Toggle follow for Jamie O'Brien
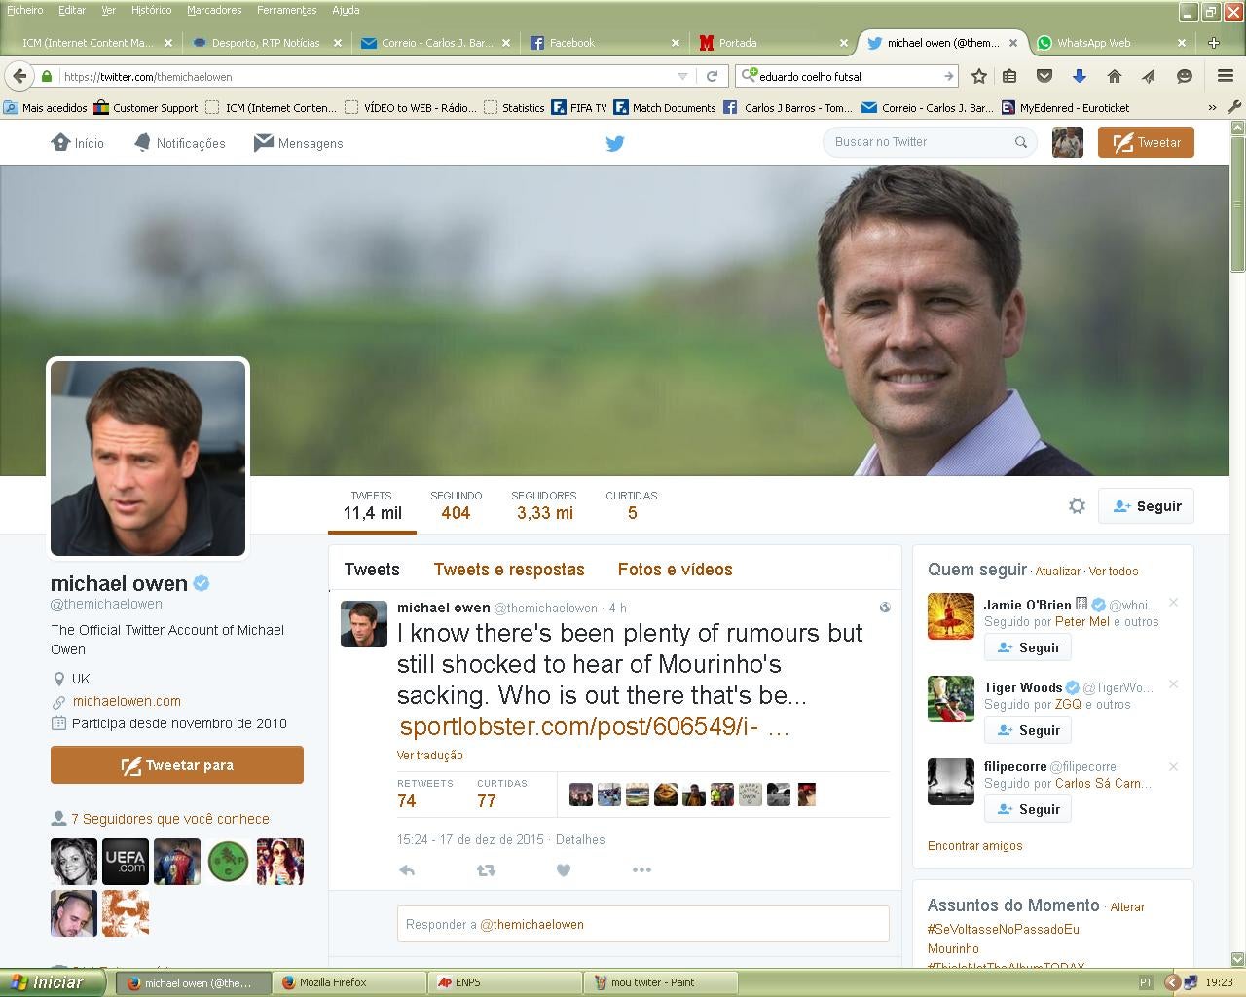The height and width of the screenshot is (997, 1246). click(1028, 647)
